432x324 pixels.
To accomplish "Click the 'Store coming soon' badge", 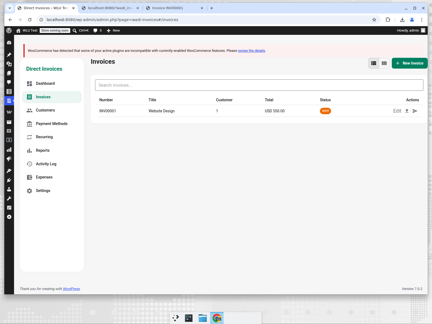I will click(x=55, y=31).
